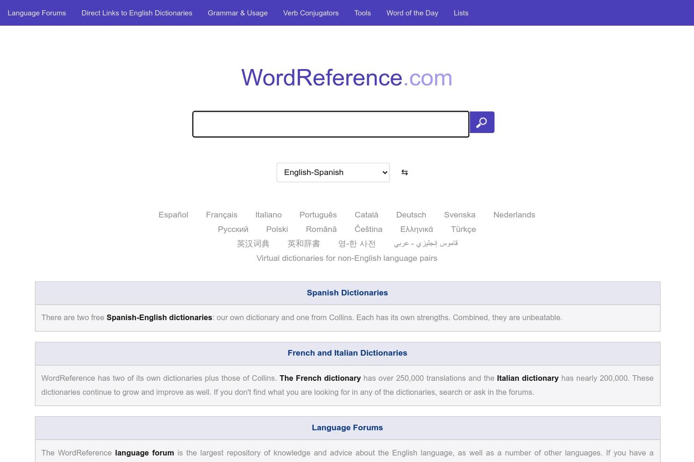Viewport: 694px width, 462px height.
Task: Click the Spanish Dictionaries section heading
Action: (347, 293)
